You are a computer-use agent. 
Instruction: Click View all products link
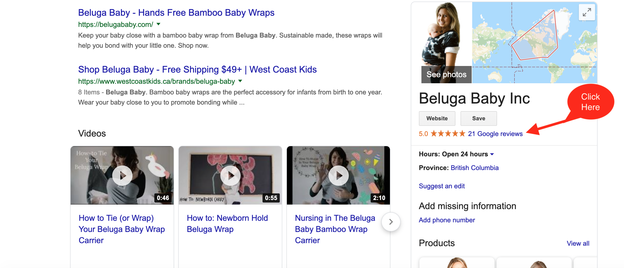click(x=578, y=243)
